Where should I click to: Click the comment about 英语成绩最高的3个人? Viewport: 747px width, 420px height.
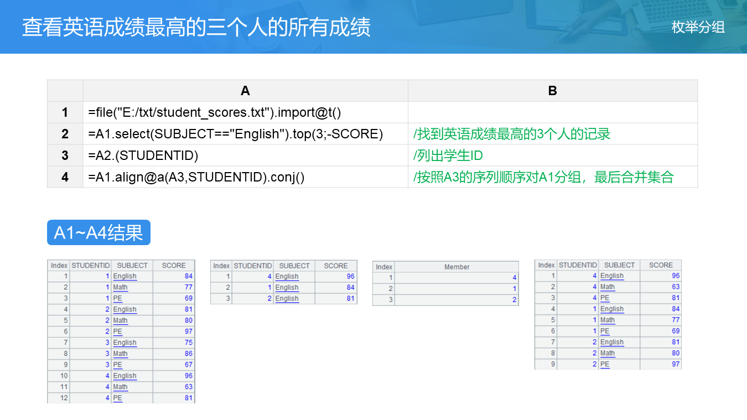click(511, 134)
